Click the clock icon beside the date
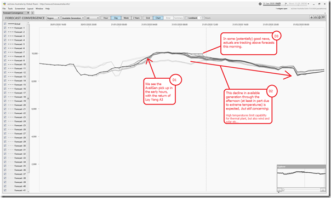This screenshot has height=198, width=331. coord(260,4)
